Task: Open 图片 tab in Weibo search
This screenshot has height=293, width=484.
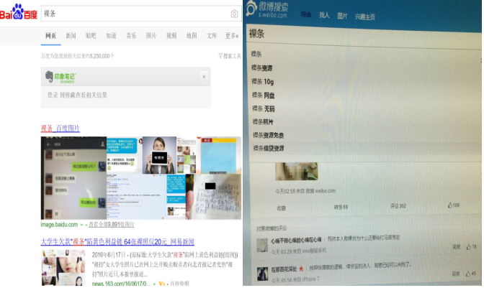Action: (x=342, y=16)
